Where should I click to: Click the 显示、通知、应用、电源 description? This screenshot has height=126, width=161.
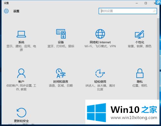tap(21, 48)
